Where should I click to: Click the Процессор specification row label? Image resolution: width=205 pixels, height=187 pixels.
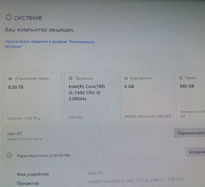click(28, 183)
